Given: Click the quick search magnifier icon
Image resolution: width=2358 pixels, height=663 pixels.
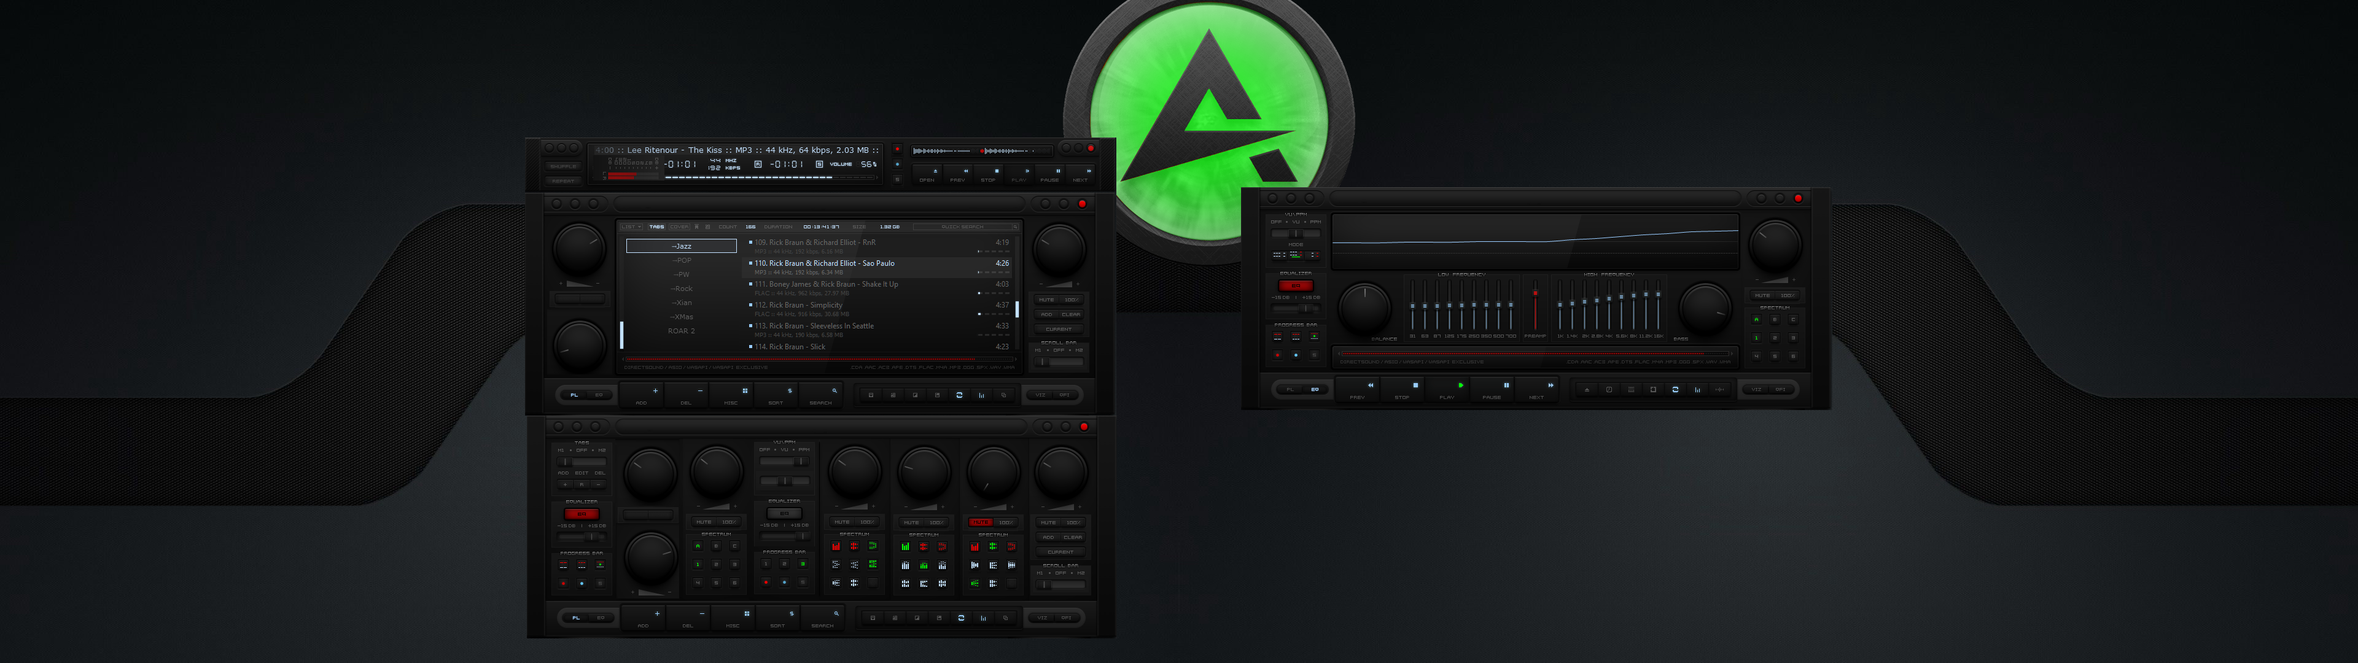Looking at the screenshot, I should pos(1014,226).
